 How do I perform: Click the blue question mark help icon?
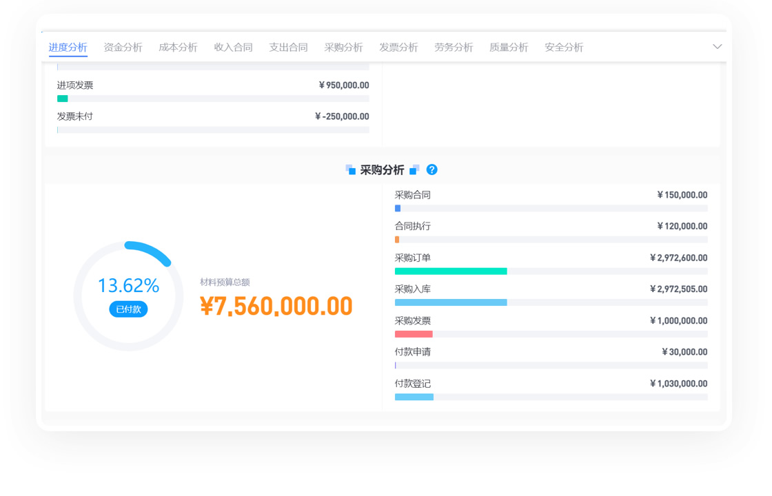[432, 169]
